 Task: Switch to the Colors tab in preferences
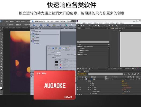(67, 49)
